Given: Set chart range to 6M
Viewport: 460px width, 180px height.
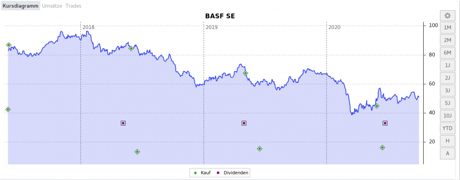Looking at the screenshot, I should [448, 53].
